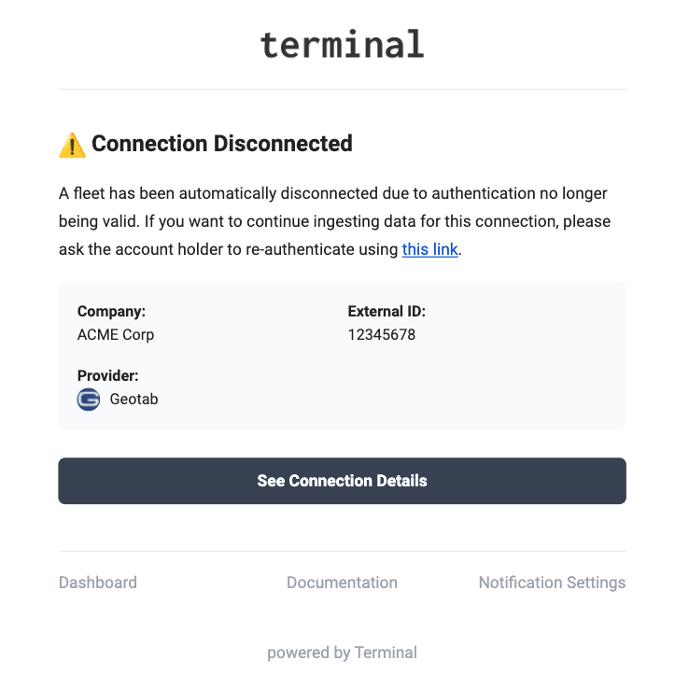The width and height of the screenshot is (689, 688).
Task: Click the Connection Disconnected heading
Action: click(x=222, y=144)
